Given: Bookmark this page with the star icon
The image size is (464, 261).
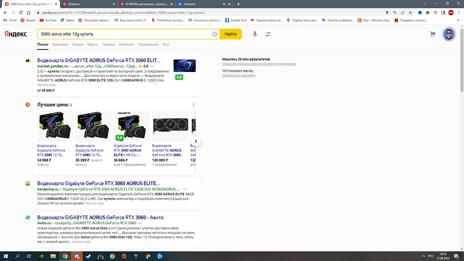Looking at the screenshot, I should tap(410, 12).
